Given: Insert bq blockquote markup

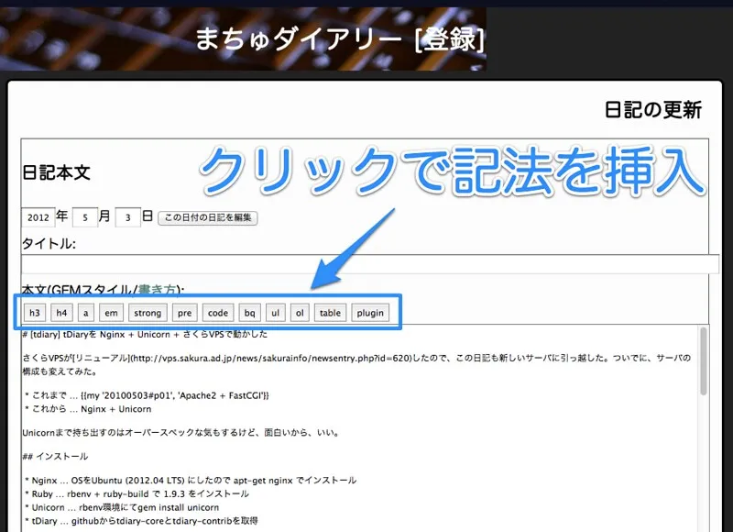Looking at the screenshot, I should (x=249, y=313).
